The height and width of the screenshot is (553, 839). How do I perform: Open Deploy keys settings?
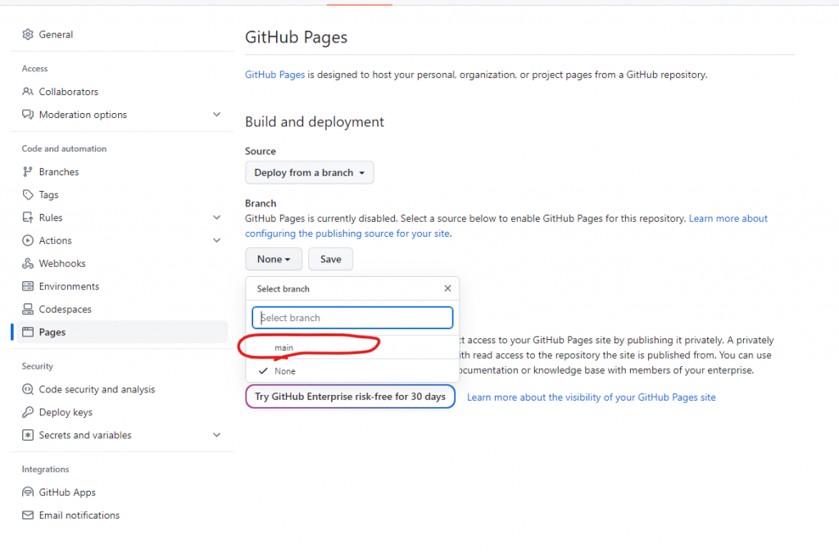tap(66, 412)
